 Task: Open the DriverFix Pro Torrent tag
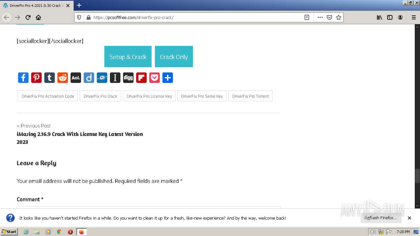[250, 96]
